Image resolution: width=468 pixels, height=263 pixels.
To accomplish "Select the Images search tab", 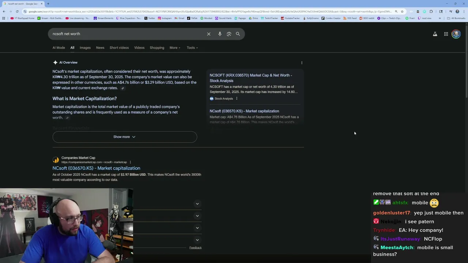I will tap(85, 48).
